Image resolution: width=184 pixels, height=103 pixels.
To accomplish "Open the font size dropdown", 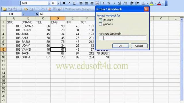I will click(58, 3).
